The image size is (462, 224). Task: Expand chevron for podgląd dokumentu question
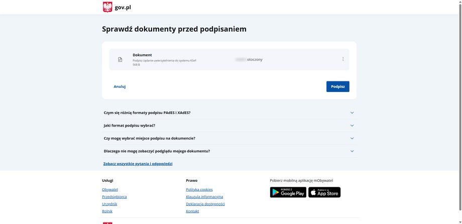click(x=352, y=151)
